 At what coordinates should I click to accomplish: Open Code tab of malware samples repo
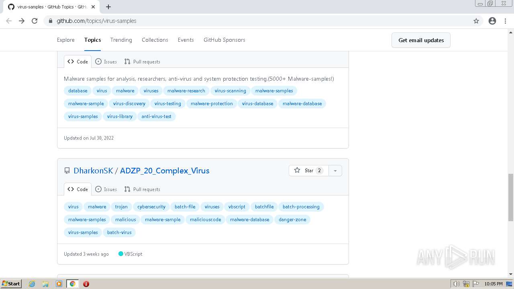tap(78, 61)
